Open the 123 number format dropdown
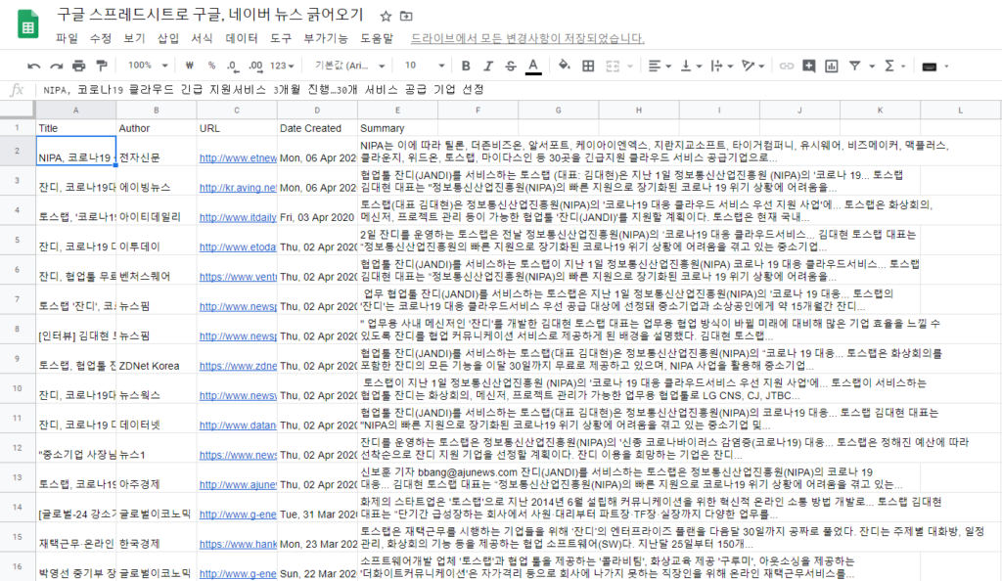 point(282,66)
